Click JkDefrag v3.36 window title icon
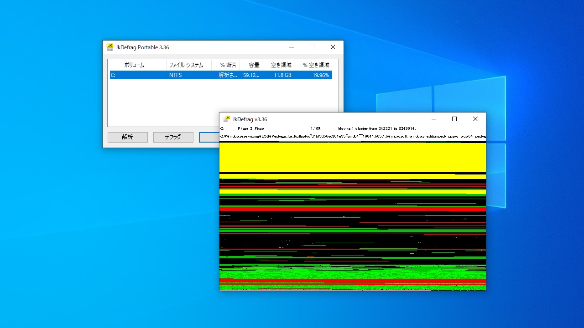 point(227,119)
